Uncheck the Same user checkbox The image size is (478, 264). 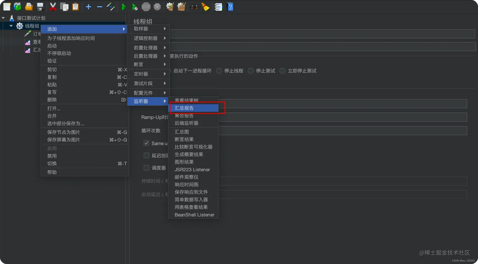(146, 143)
